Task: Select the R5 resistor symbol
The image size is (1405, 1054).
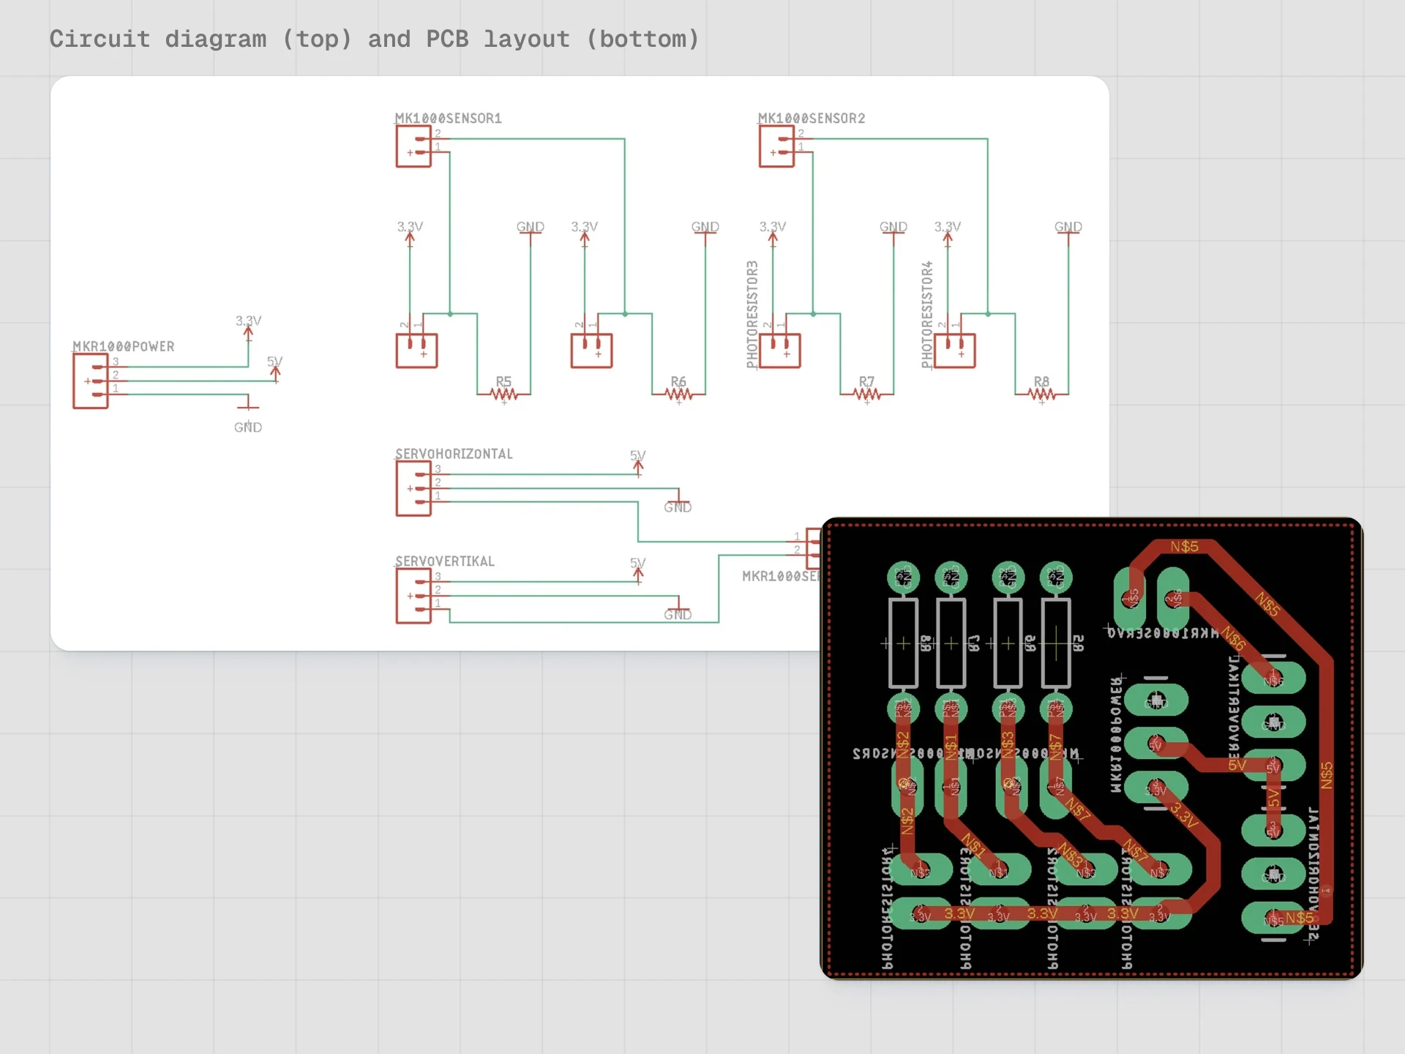Action: pos(503,395)
